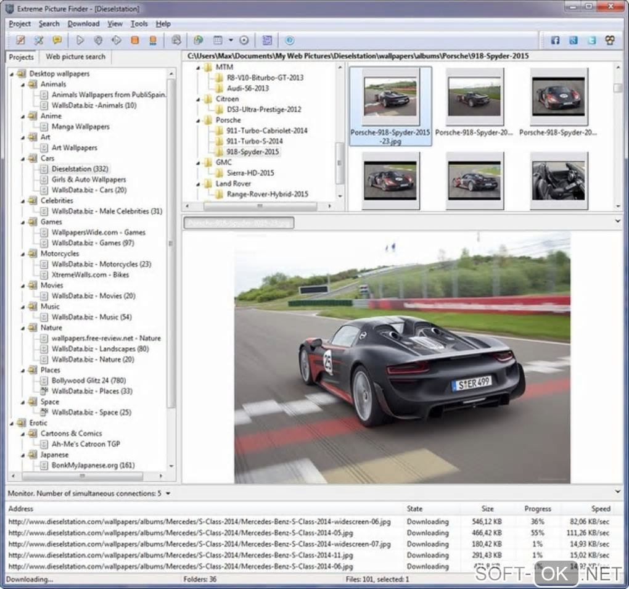Click the new project icon in toolbar
629x589 pixels.
20,41
